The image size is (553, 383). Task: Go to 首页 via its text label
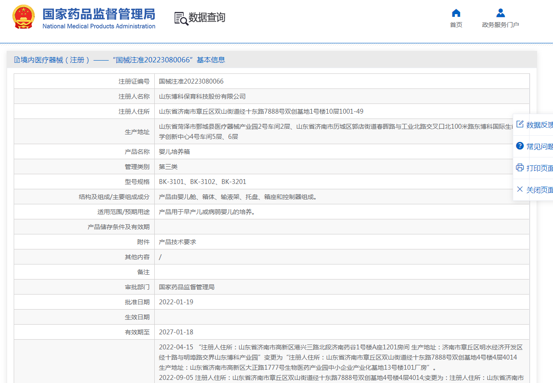[x=456, y=25]
